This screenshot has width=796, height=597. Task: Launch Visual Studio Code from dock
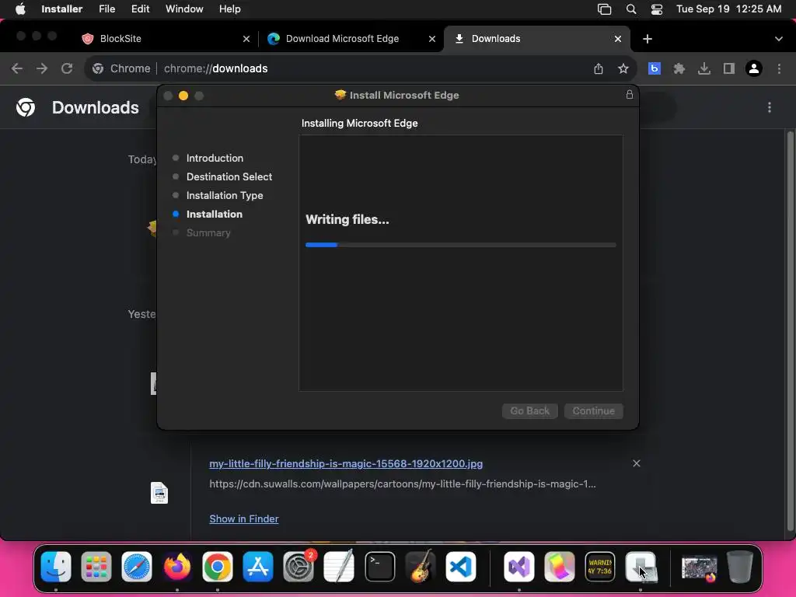coord(461,566)
